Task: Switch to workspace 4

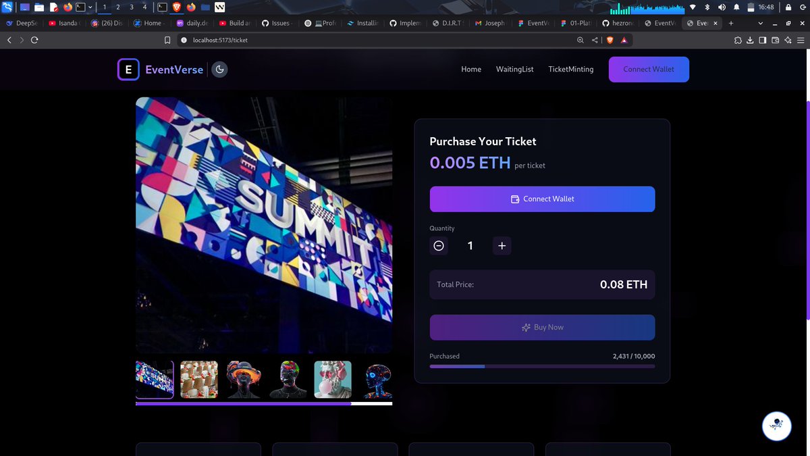Action: click(144, 7)
